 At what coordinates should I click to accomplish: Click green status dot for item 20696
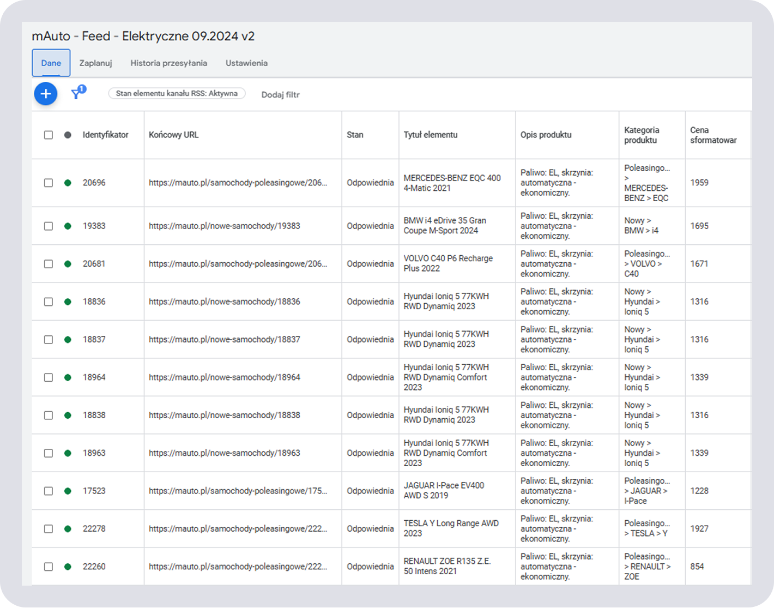pos(68,183)
